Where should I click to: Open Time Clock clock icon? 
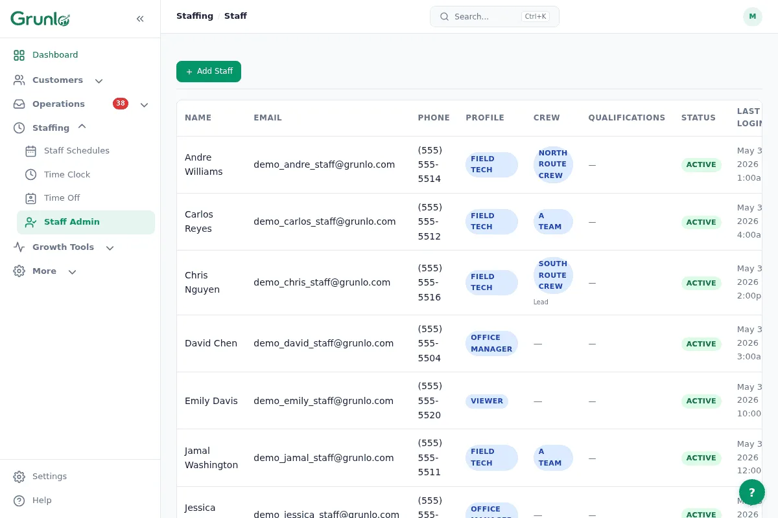pos(30,175)
